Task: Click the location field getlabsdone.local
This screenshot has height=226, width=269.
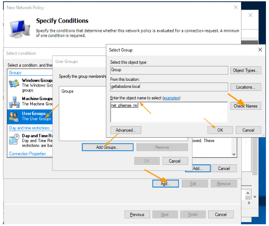Action: coord(169,87)
